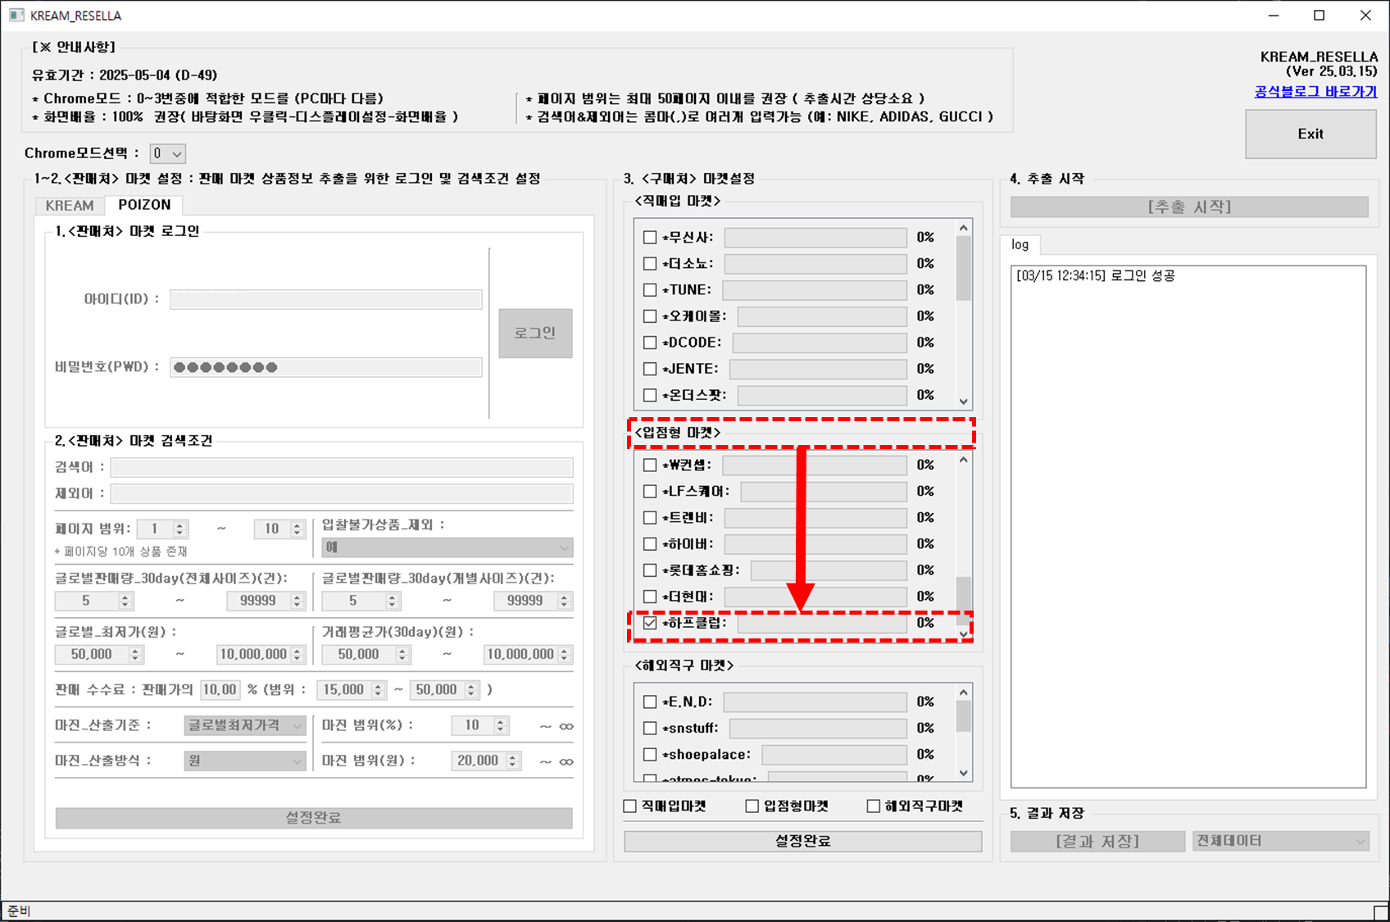Check the shoepalace checkbox
Screen dimensions: 1390x922
click(x=650, y=755)
